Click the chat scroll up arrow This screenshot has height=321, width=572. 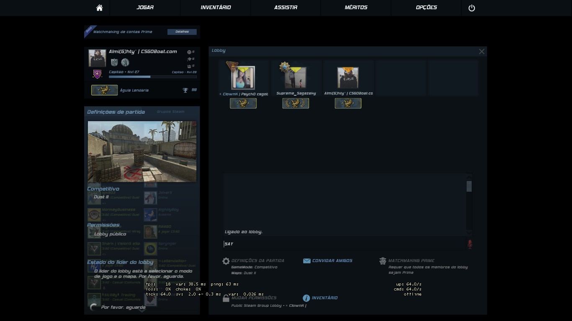click(x=469, y=176)
